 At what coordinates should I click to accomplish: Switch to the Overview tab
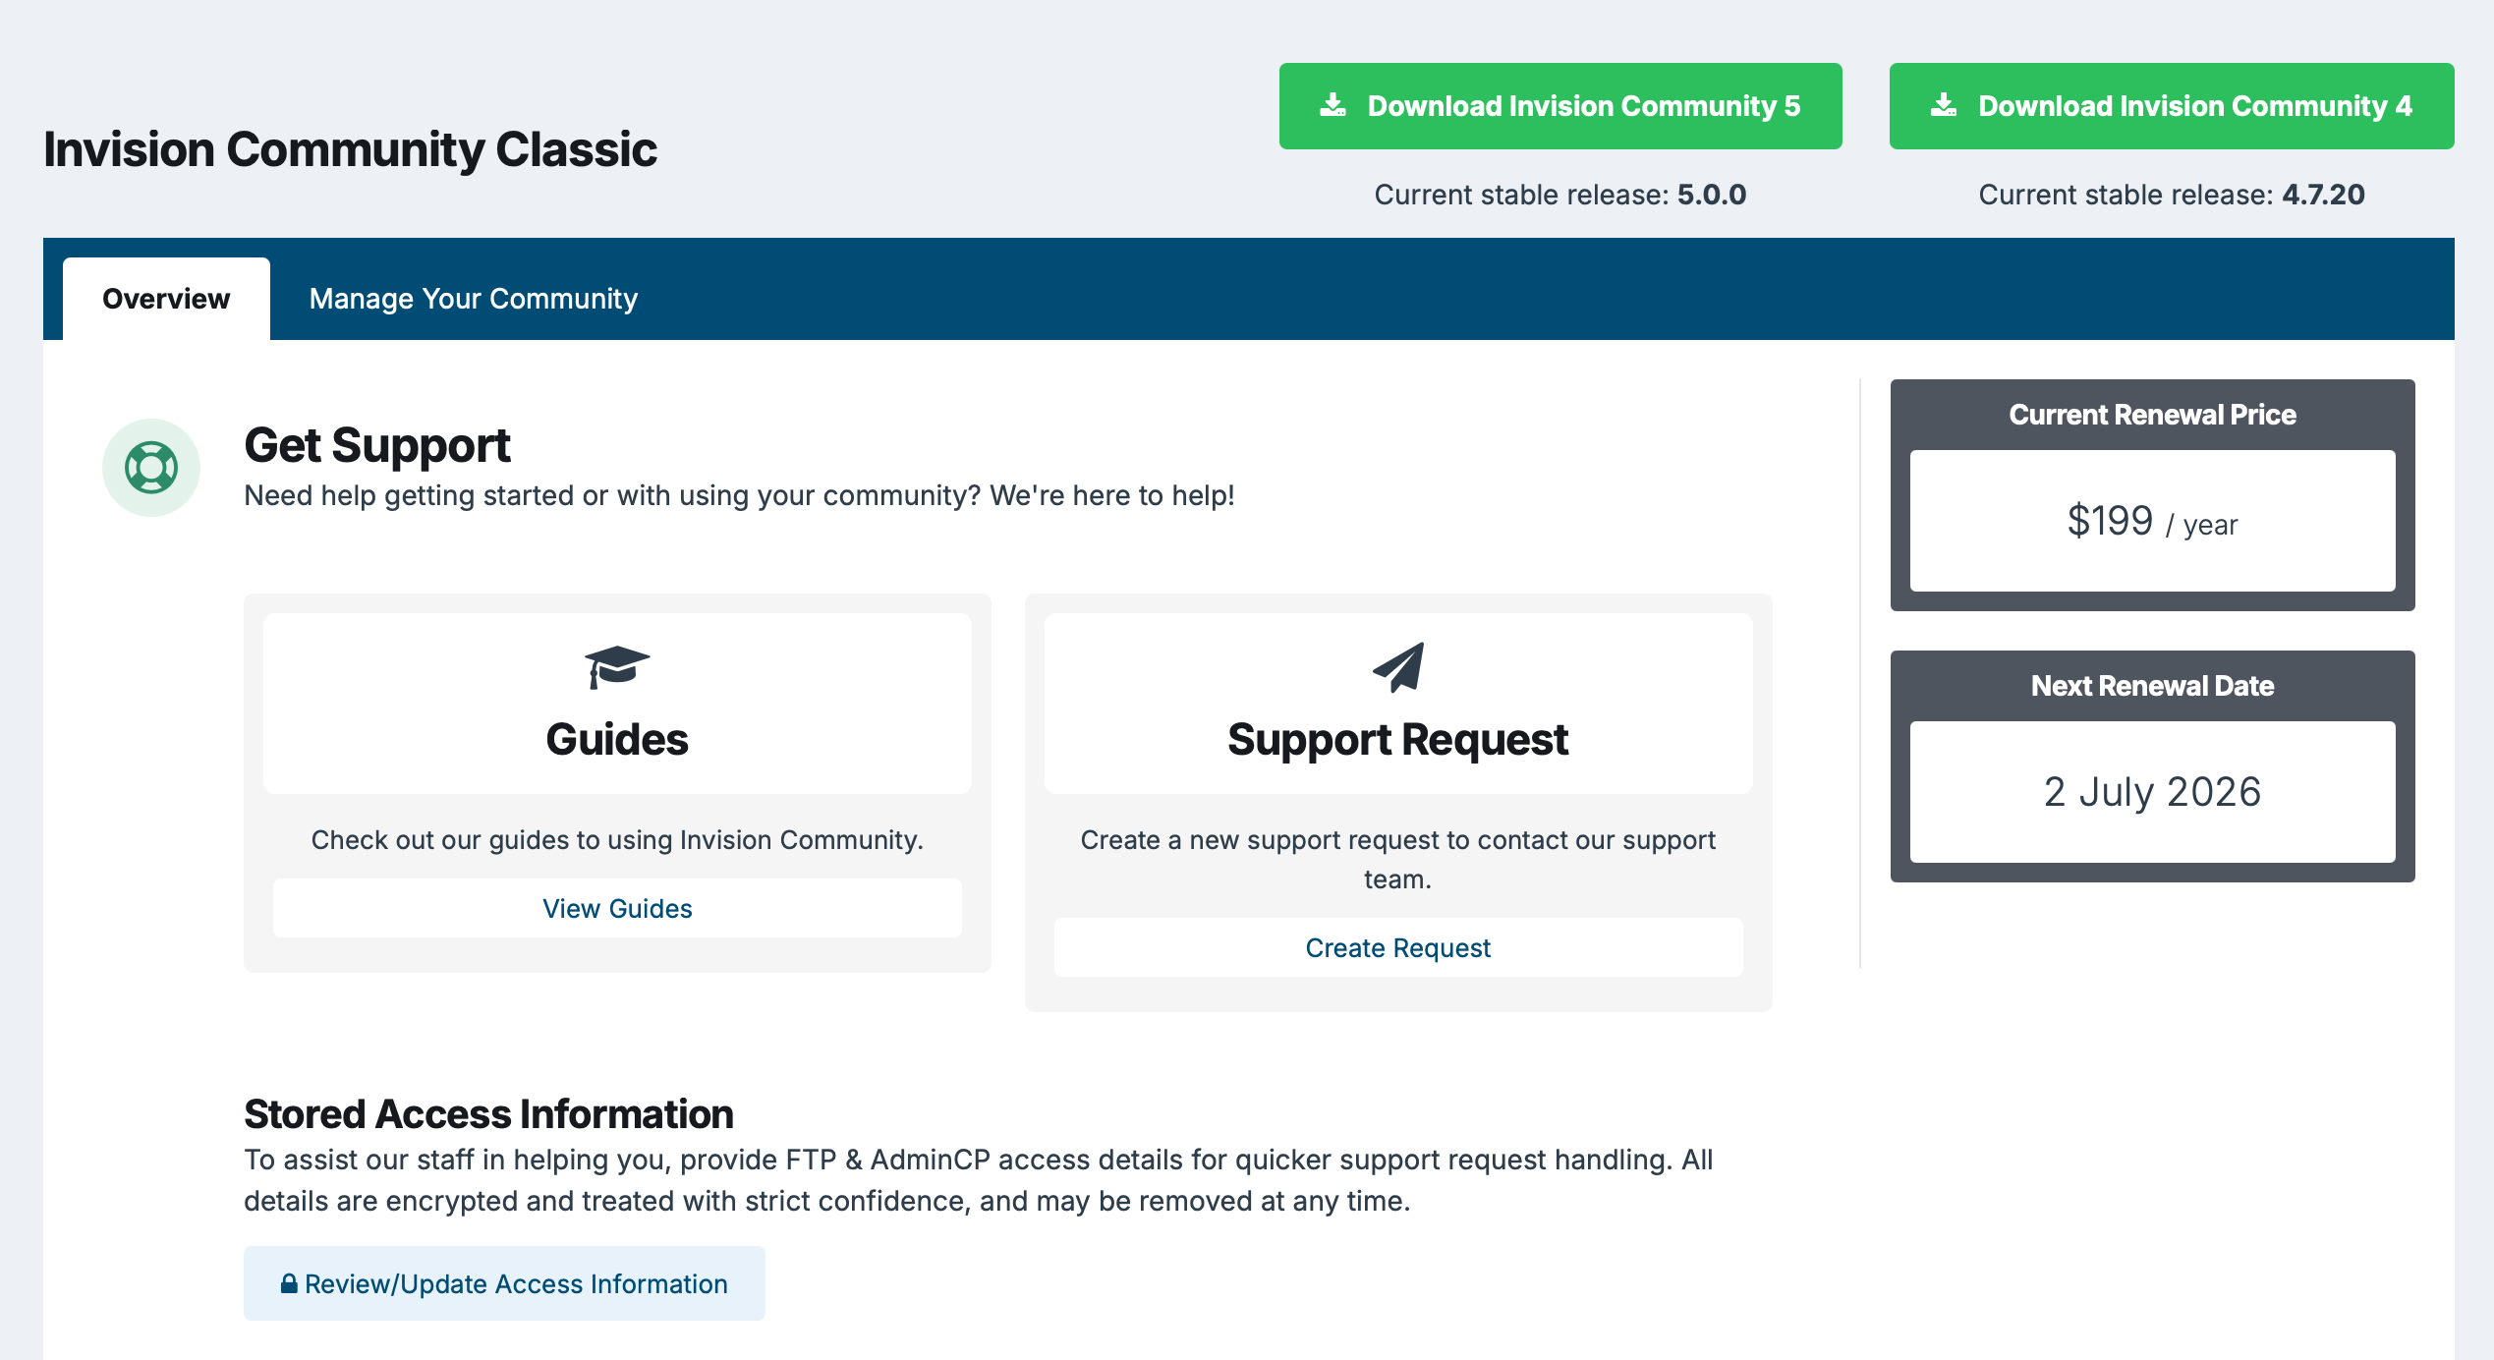166,299
